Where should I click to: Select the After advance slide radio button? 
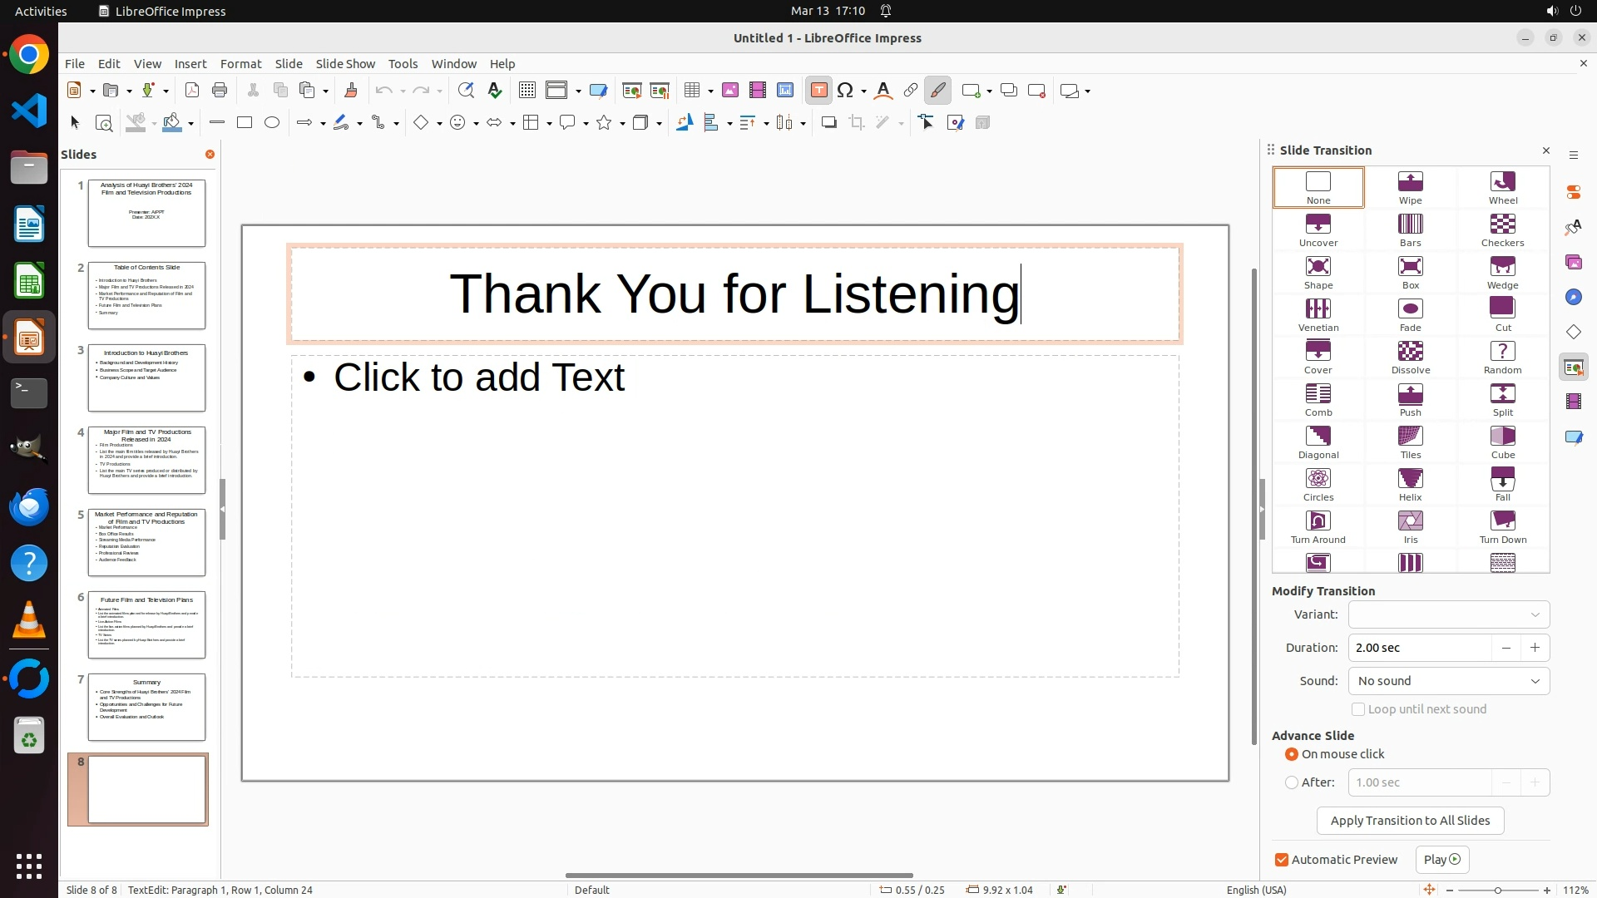1292,782
